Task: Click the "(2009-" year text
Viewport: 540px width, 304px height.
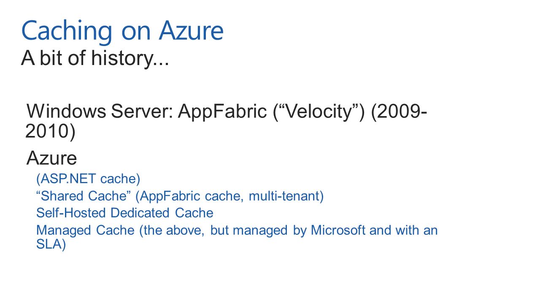Action: [399, 112]
